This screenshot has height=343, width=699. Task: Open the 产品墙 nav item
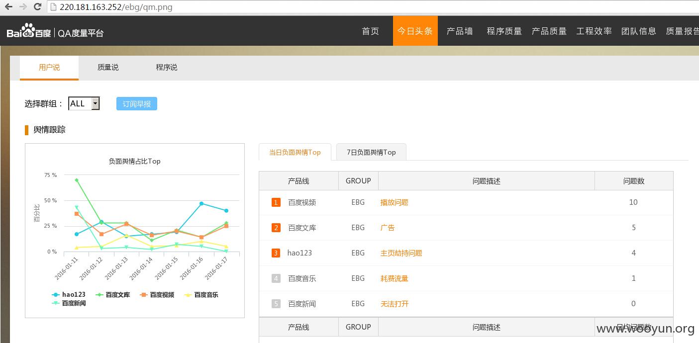pos(460,31)
